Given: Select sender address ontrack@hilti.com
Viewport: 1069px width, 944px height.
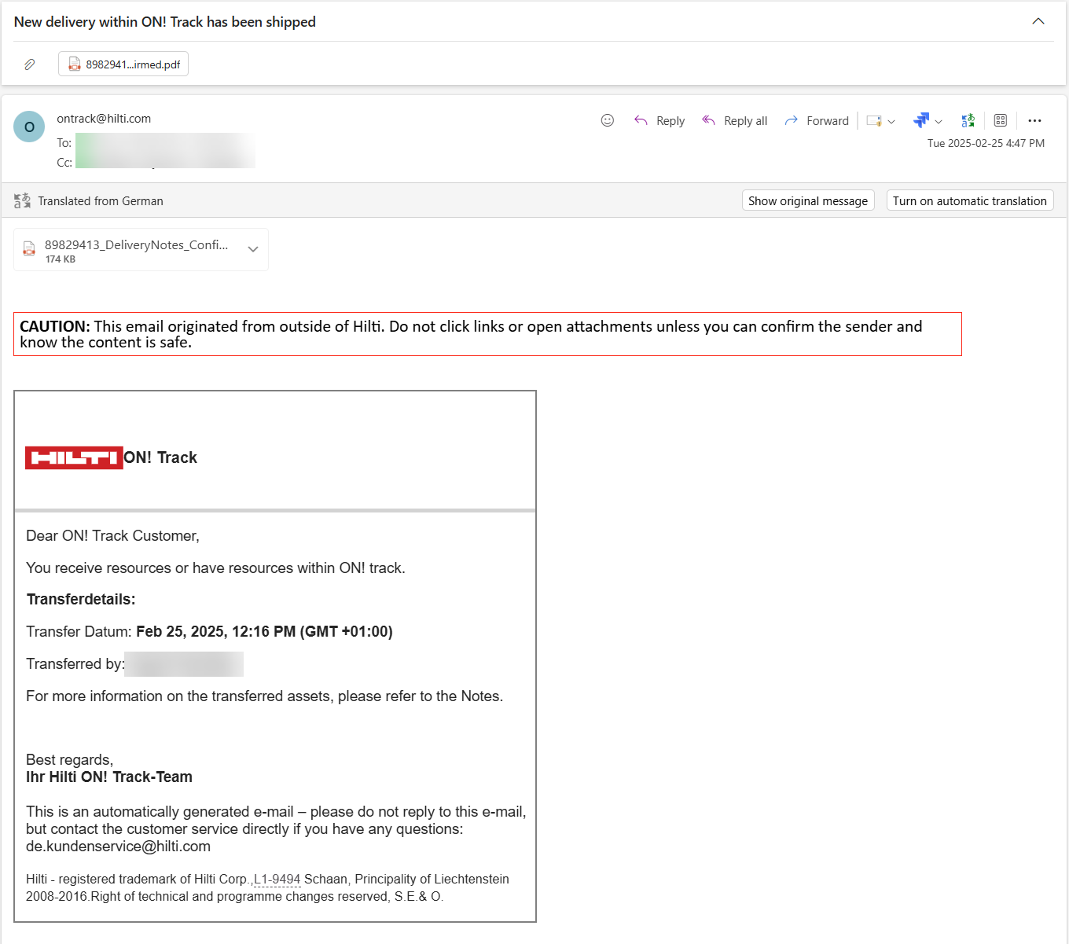Looking at the screenshot, I should pyautogui.click(x=104, y=119).
